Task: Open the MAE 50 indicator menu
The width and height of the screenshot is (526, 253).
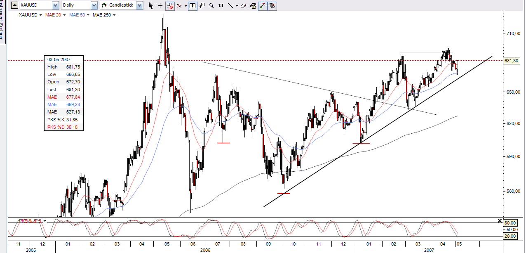Action: 79,15
